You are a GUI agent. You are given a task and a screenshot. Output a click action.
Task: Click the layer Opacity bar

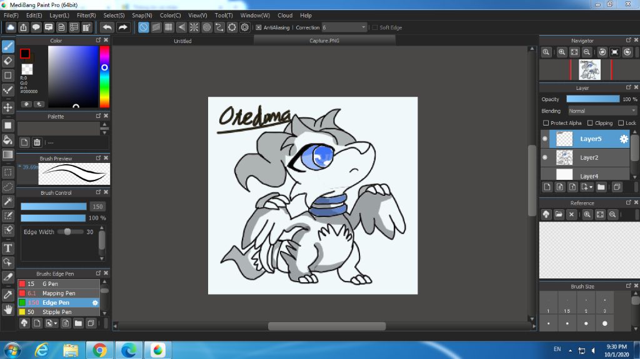[x=592, y=99]
